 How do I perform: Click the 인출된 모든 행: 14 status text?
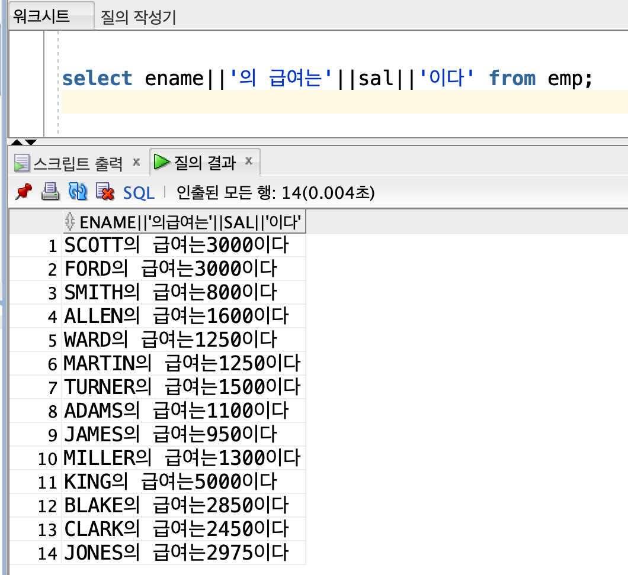point(275,193)
